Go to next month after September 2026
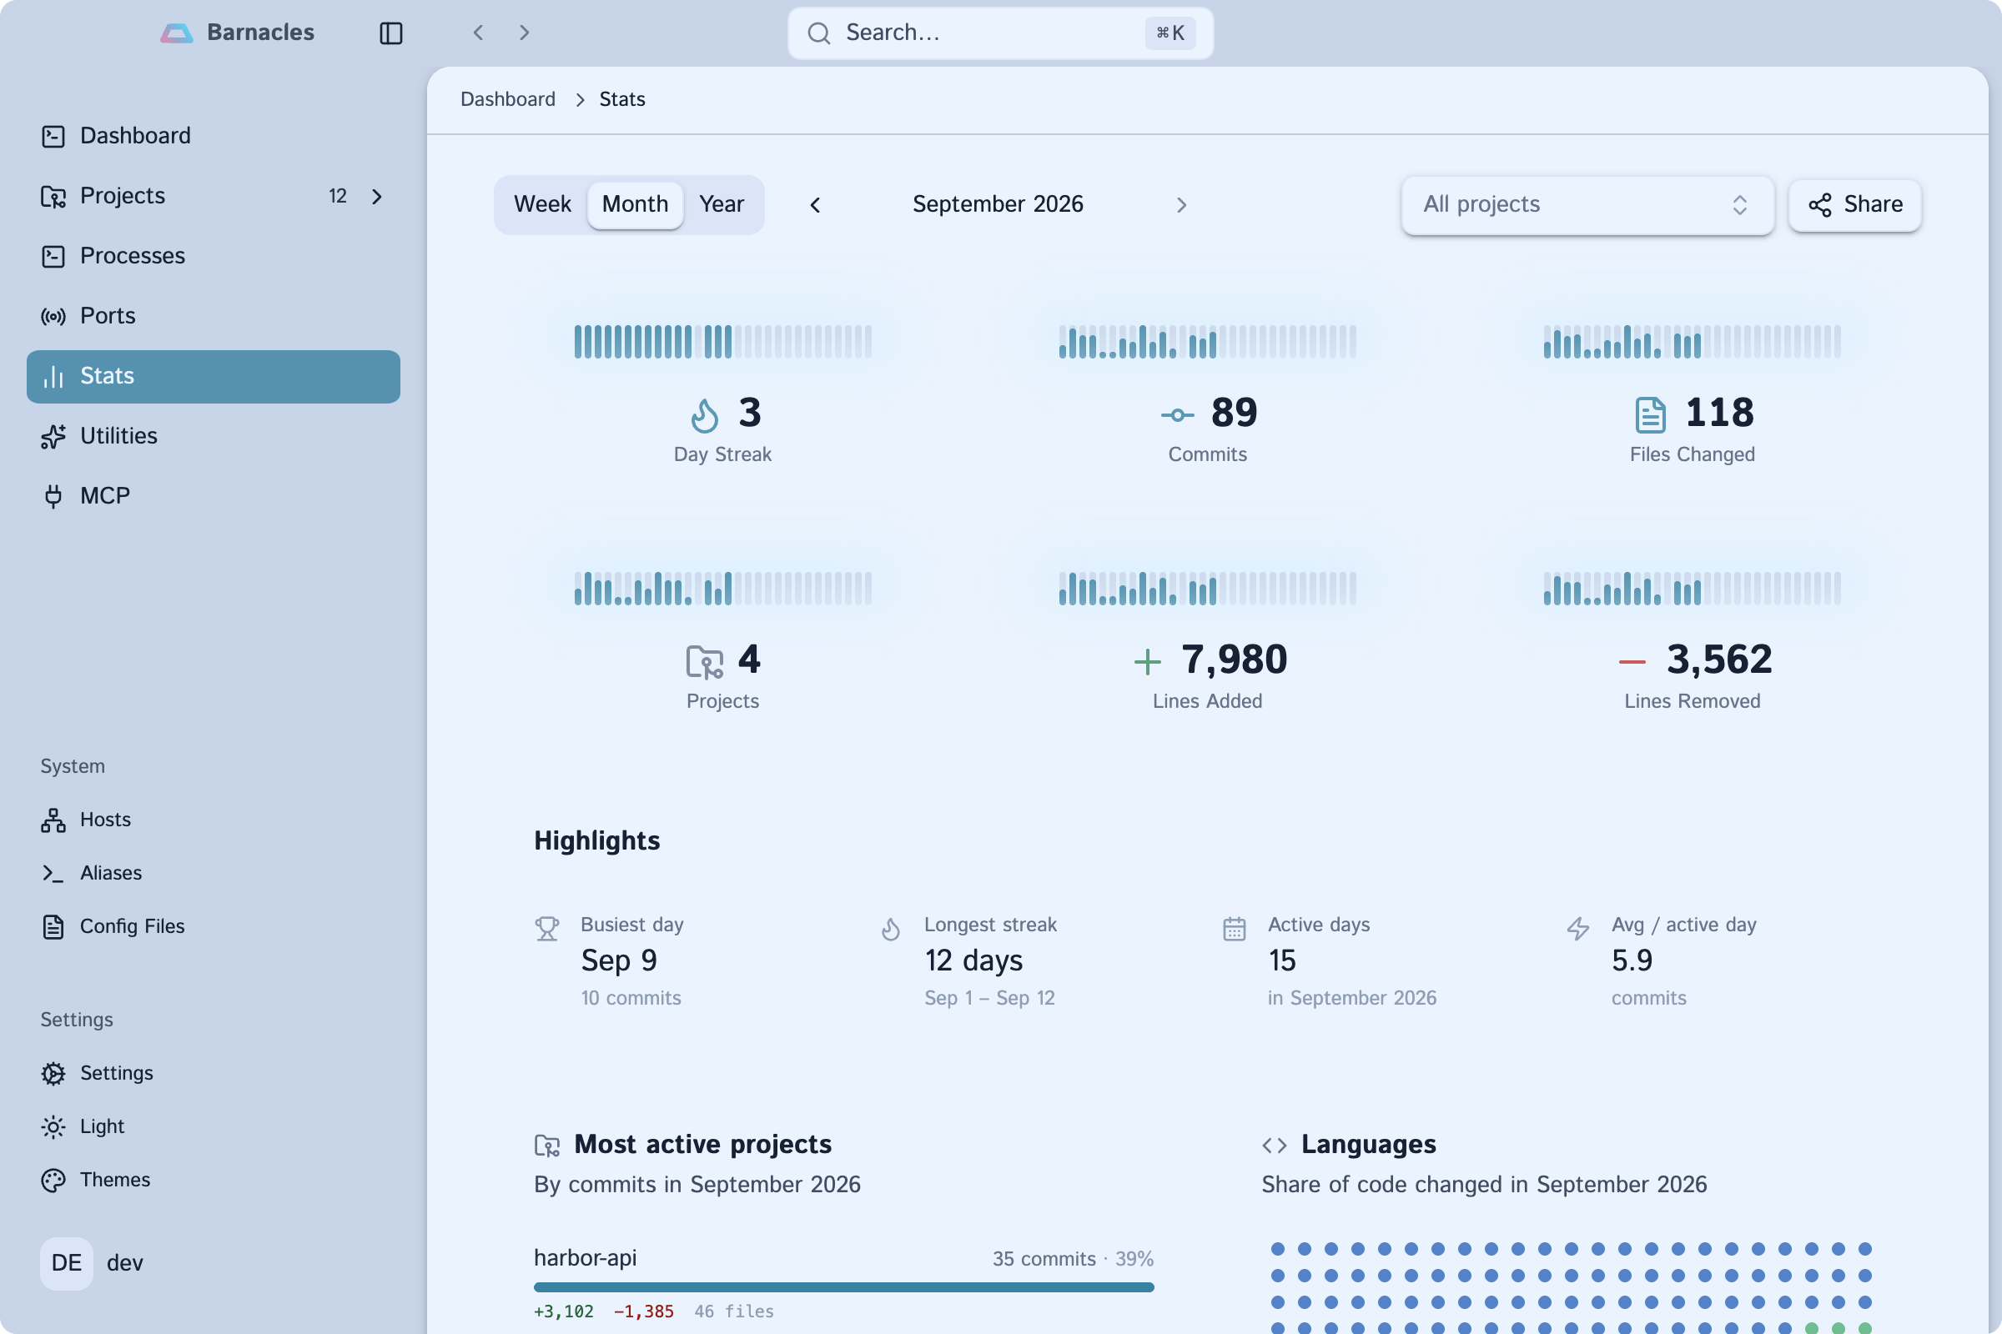 point(1181,205)
